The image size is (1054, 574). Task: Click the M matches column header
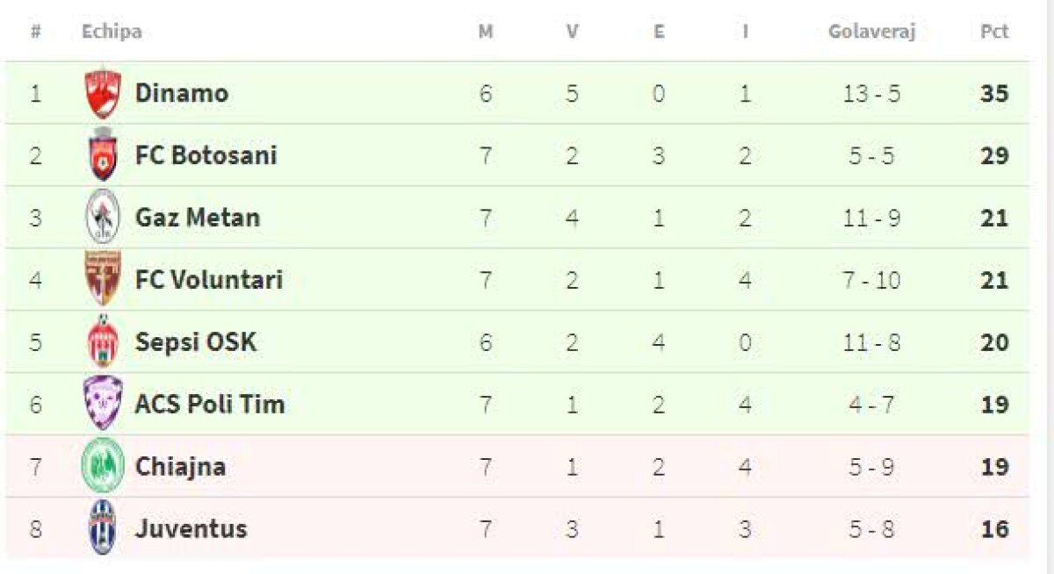coord(486,32)
